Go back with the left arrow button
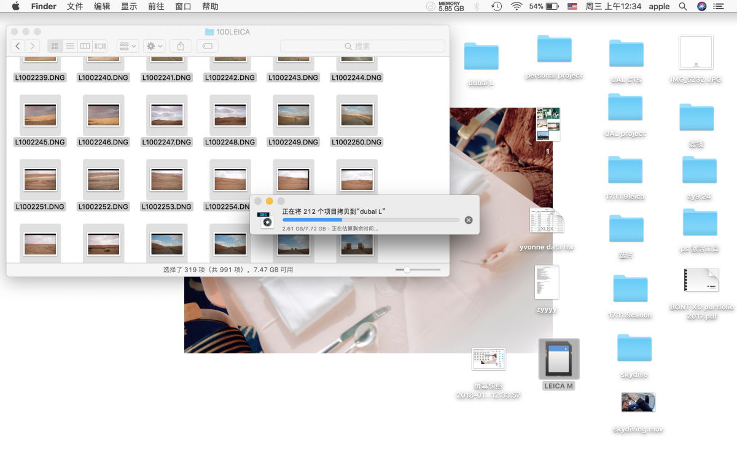 (x=18, y=46)
